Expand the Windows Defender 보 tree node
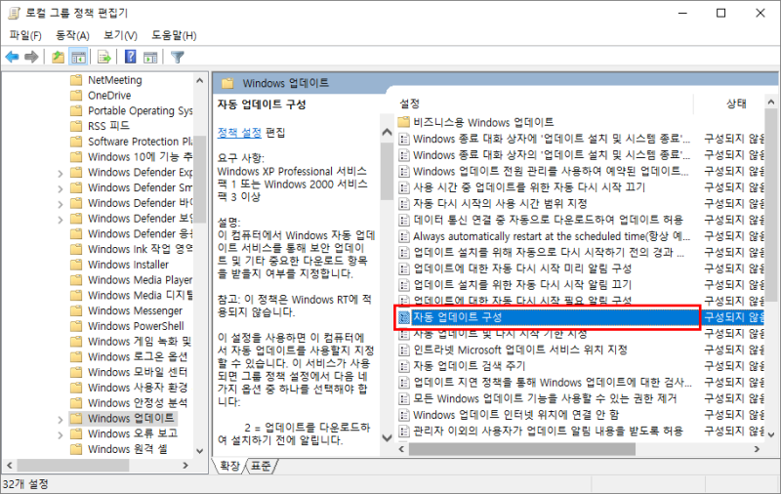 (x=61, y=220)
